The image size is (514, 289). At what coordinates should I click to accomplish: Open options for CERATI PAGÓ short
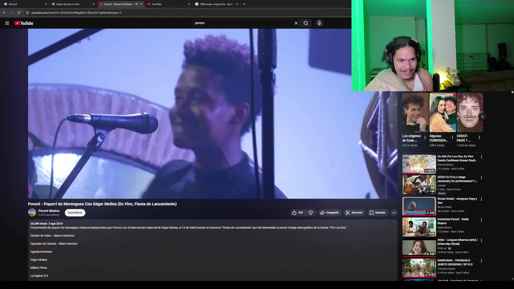pos(479,138)
